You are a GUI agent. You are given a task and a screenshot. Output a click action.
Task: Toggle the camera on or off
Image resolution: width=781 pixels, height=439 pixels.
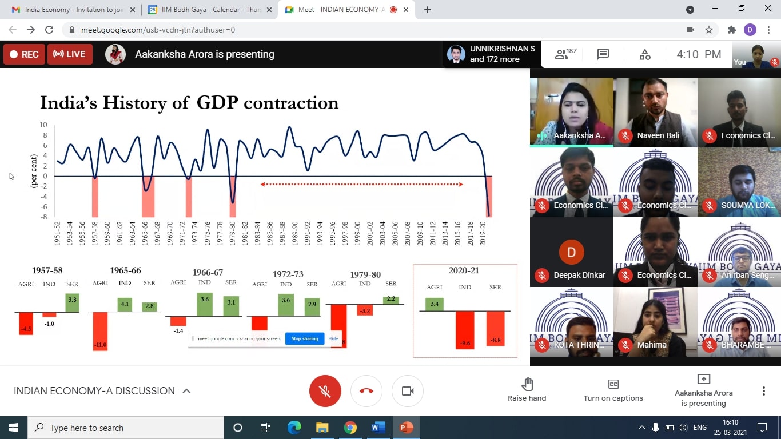(408, 391)
